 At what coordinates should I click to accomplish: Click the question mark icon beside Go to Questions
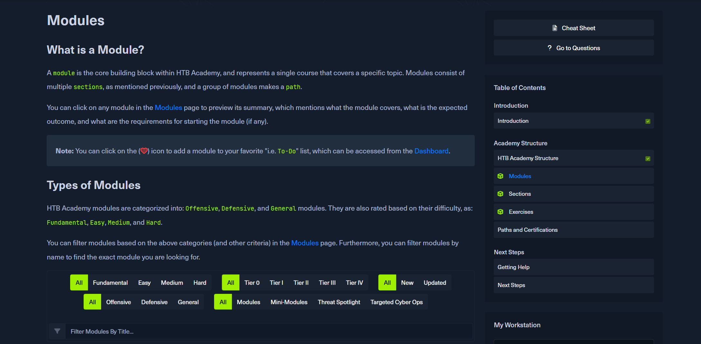[549, 48]
